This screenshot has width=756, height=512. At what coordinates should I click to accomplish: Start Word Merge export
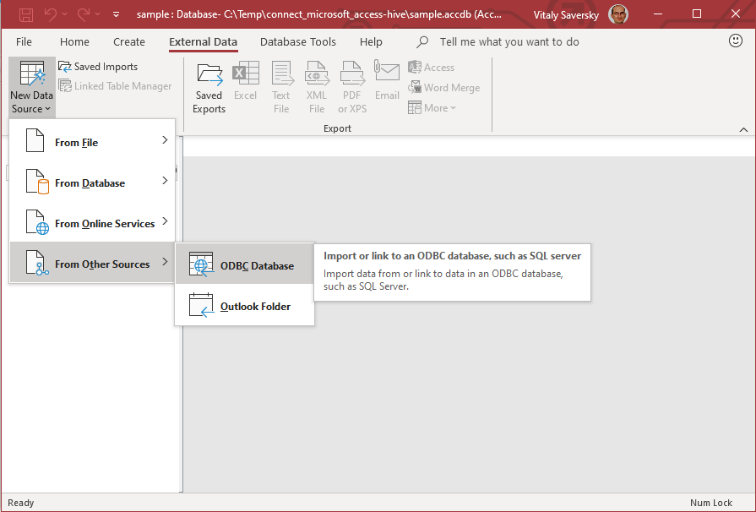pos(443,88)
